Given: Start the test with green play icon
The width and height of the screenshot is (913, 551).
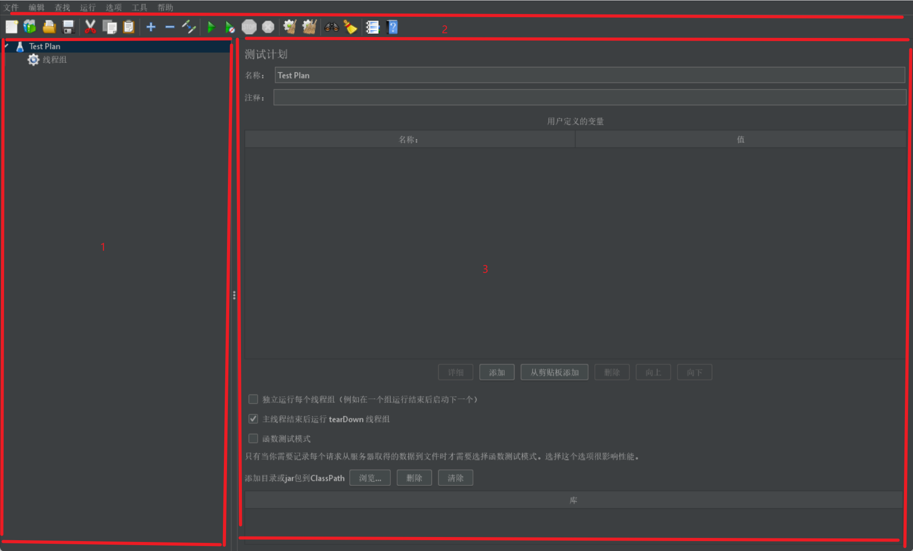Looking at the screenshot, I should [211, 27].
